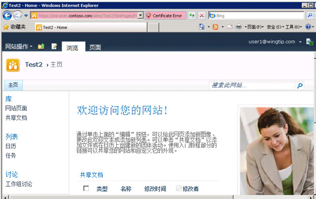Sort by the 类型 column header
This screenshot has width=316, height=199.
point(102,189)
